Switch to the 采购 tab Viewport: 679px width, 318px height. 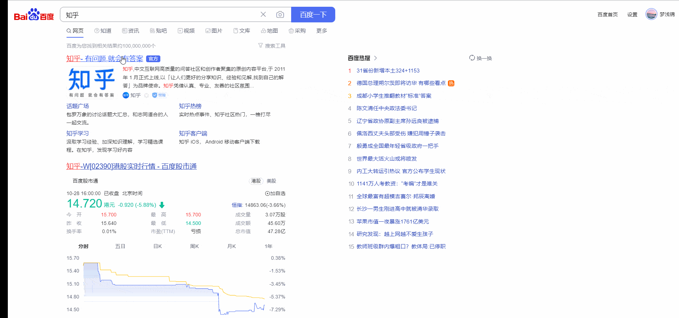pyautogui.click(x=297, y=31)
